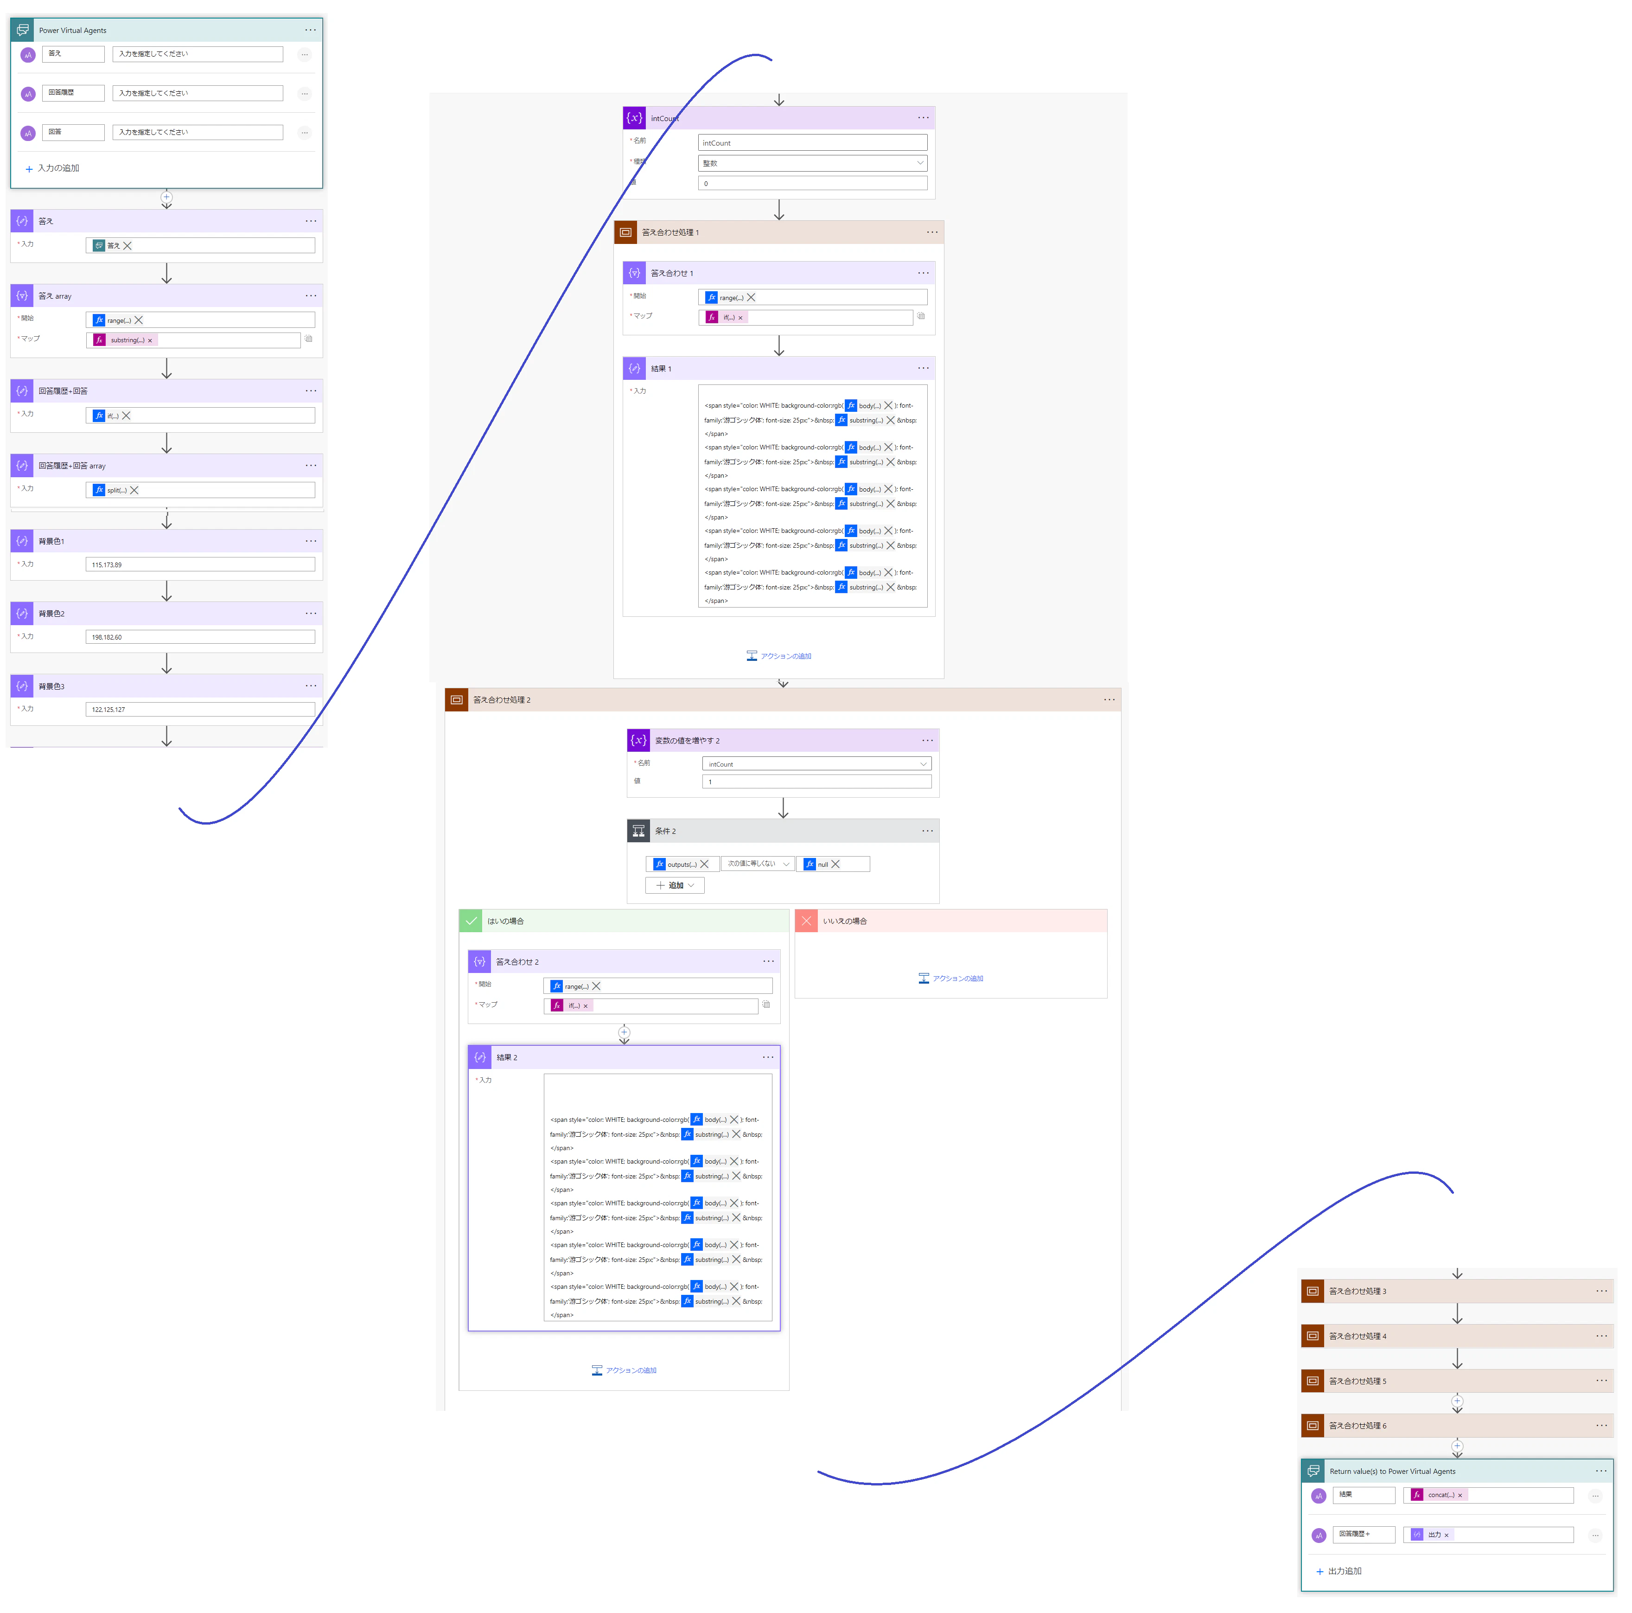The height and width of the screenshot is (1613, 1632).
Task: Remove the split expression in 回答履歴+回答 array
Action: point(134,490)
